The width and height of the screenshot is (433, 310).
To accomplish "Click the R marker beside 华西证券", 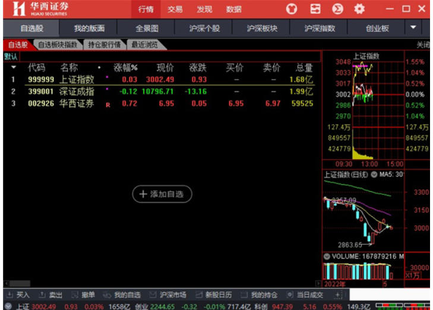I will (108, 105).
